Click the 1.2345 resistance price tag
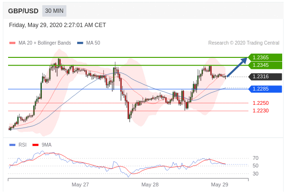Image resolution: width=286 pixels, height=194 pixels. coord(265,65)
